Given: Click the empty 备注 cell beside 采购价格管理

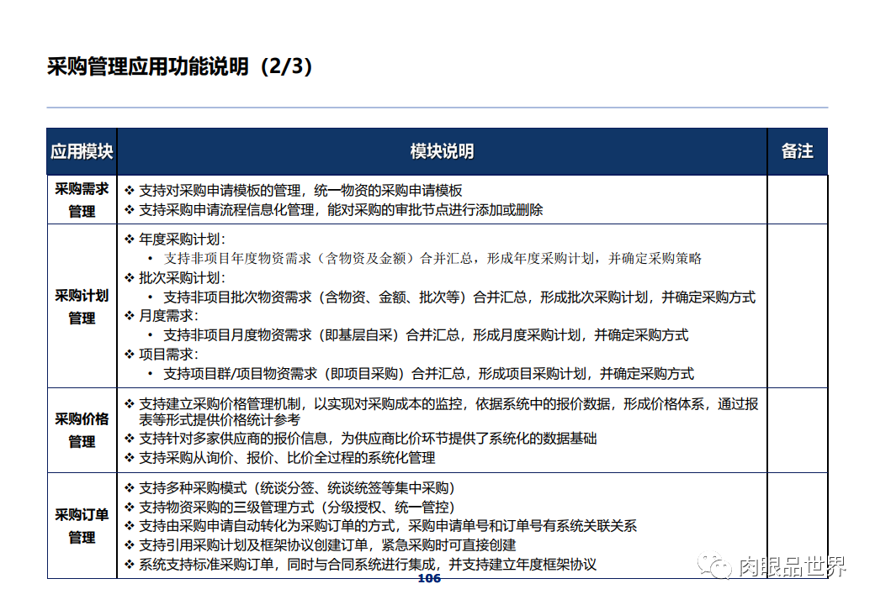Looking at the screenshot, I should (x=797, y=430).
